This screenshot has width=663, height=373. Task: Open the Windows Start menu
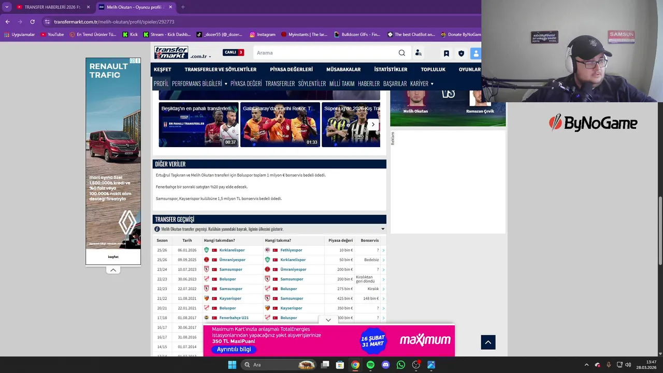[x=232, y=365]
